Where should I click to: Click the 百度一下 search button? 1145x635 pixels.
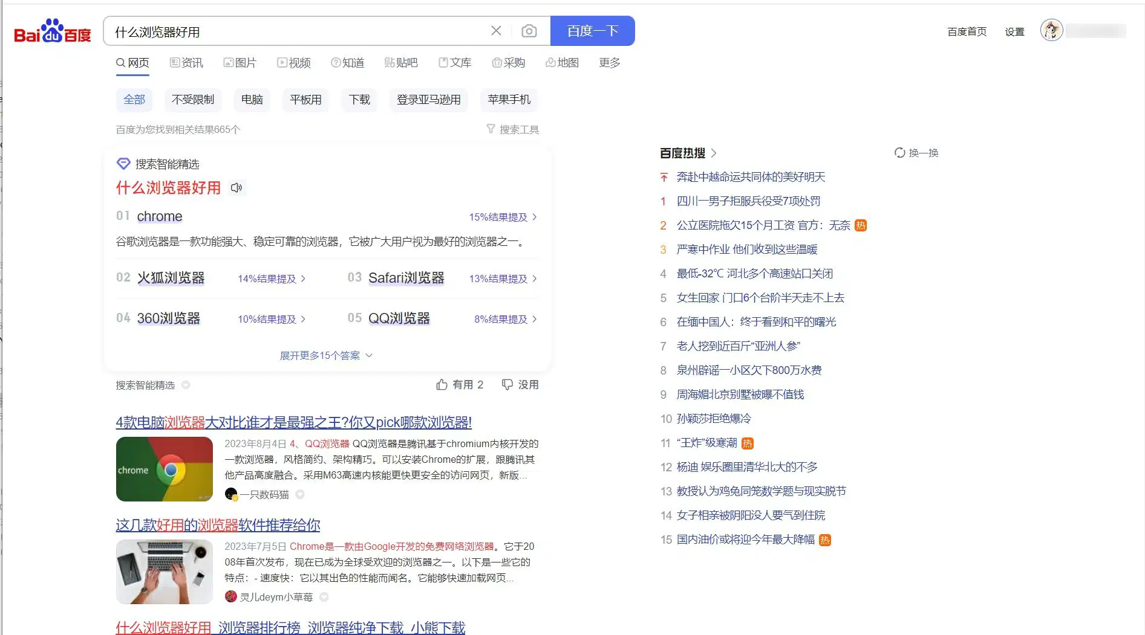click(x=593, y=31)
